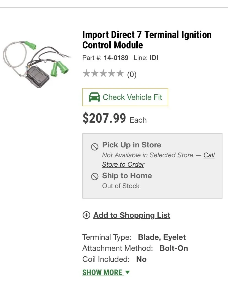
Task: Click the IDI product line label
Action: 154,58
